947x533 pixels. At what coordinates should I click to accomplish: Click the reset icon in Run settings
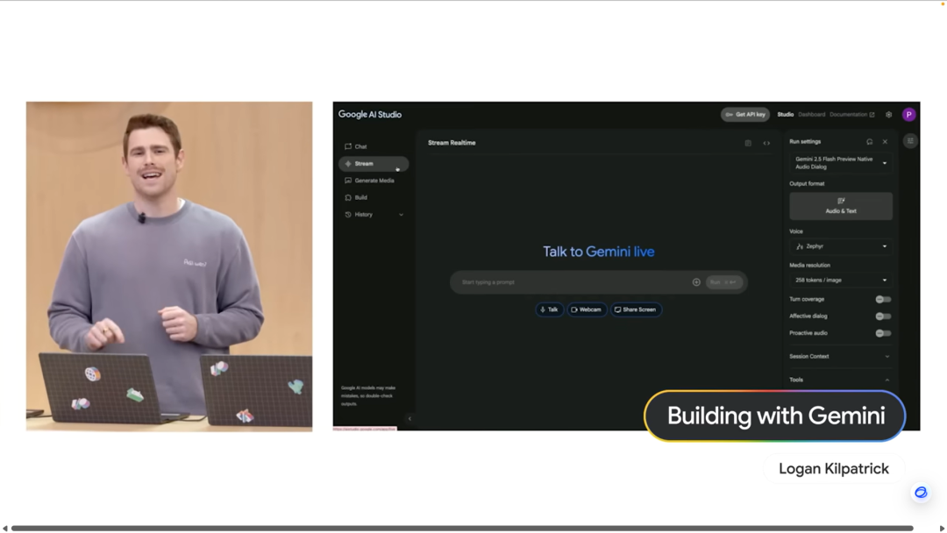[x=869, y=142]
